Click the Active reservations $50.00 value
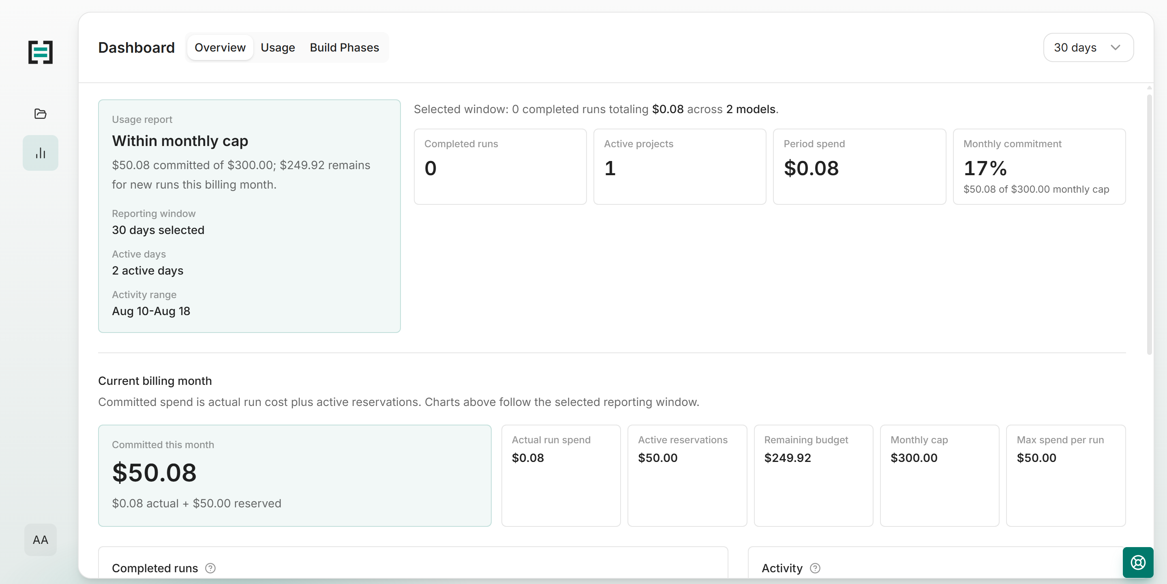 pos(658,458)
